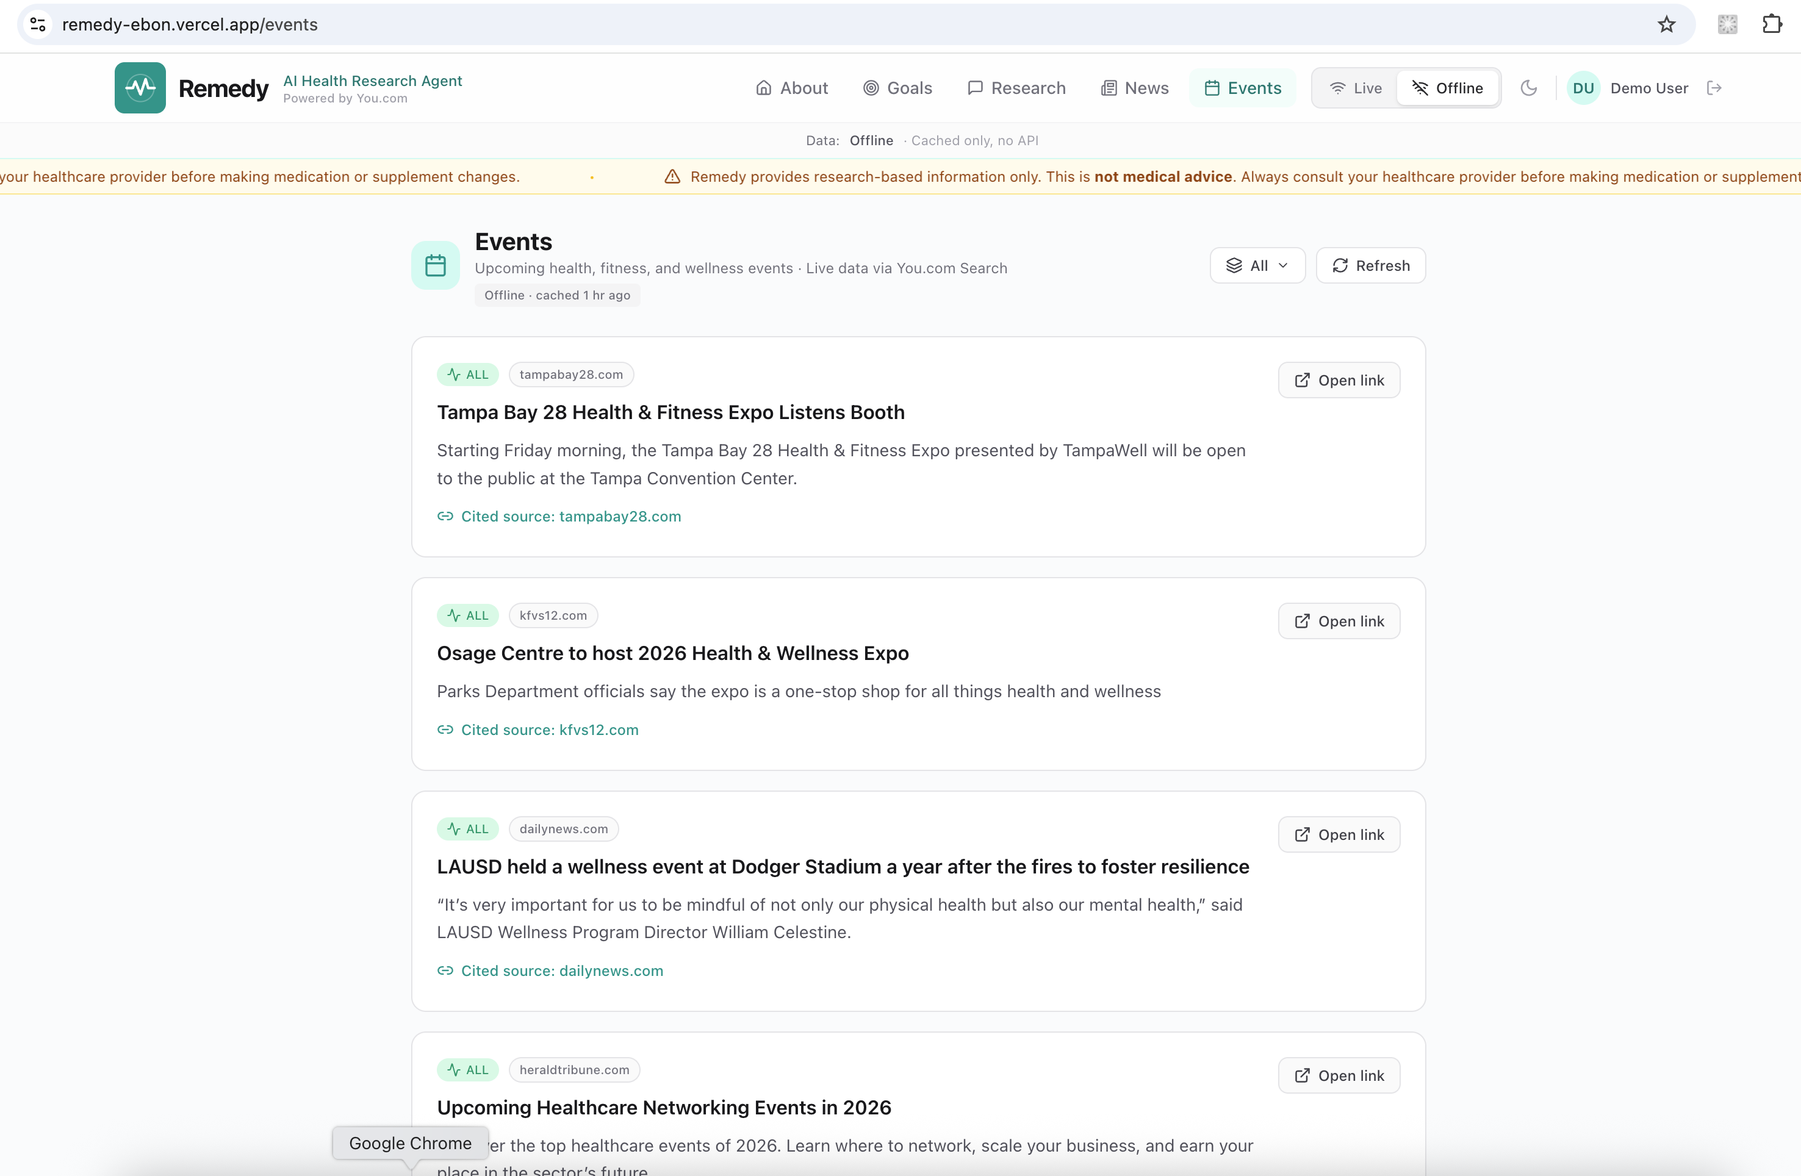Click the browser address bar URL
This screenshot has height=1176, width=1801.
tap(189, 24)
